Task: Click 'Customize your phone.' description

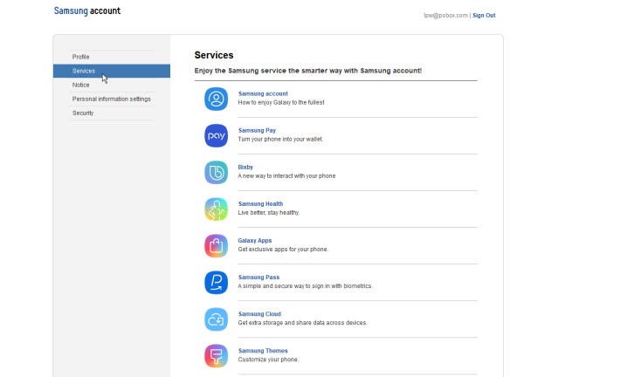Action: [x=268, y=360]
